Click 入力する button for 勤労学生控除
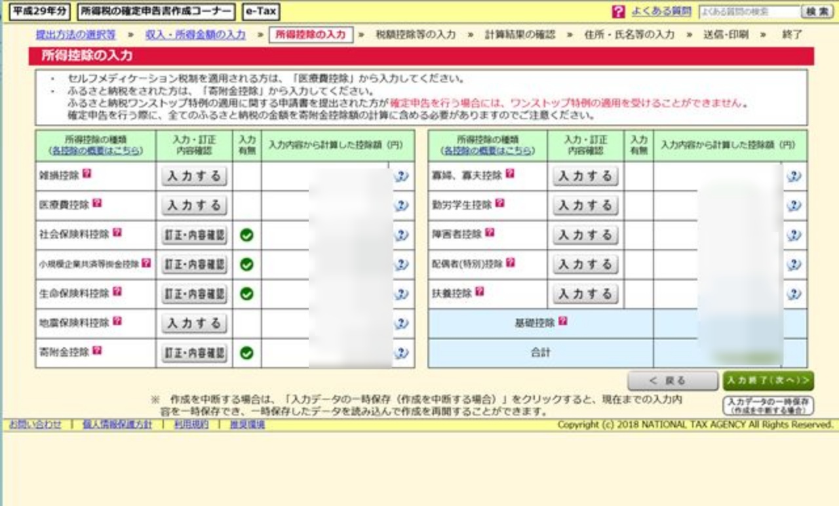This screenshot has height=506, width=839. pos(585,205)
